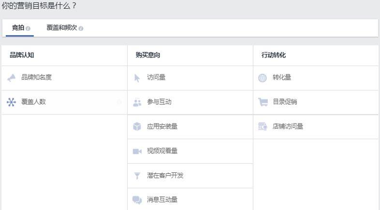Viewport: 380px width, 210px height.
Task: Click the shopping cart icon for 目录促销
Action: coord(263,102)
